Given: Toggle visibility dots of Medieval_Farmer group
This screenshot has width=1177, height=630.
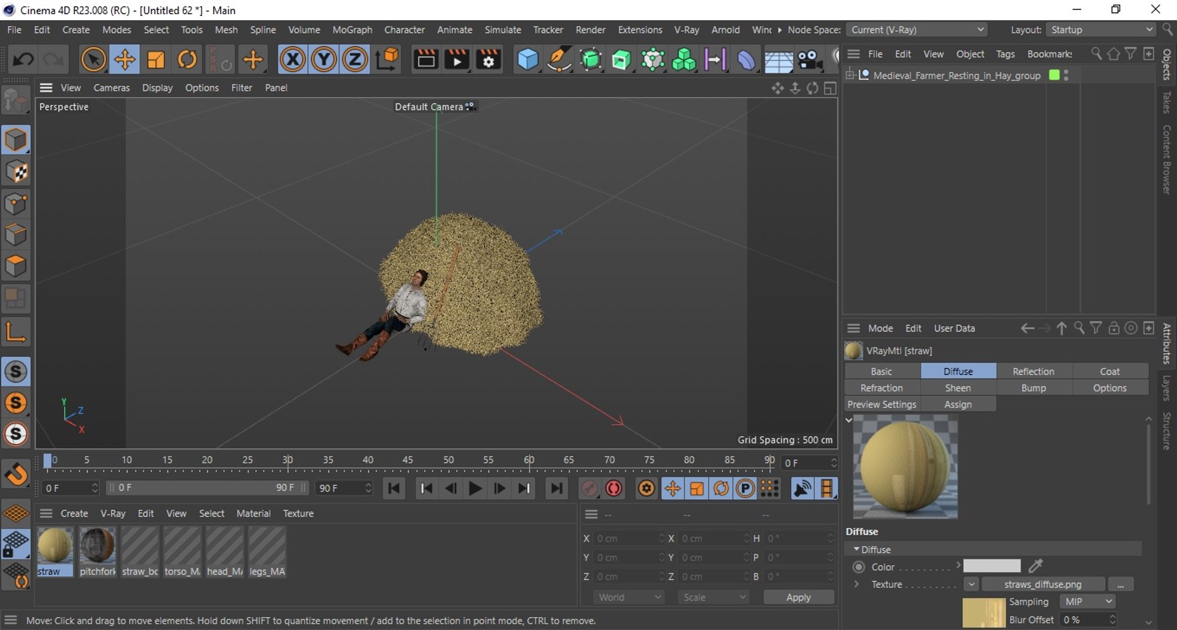Looking at the screenshot, I should point(1066,75).
